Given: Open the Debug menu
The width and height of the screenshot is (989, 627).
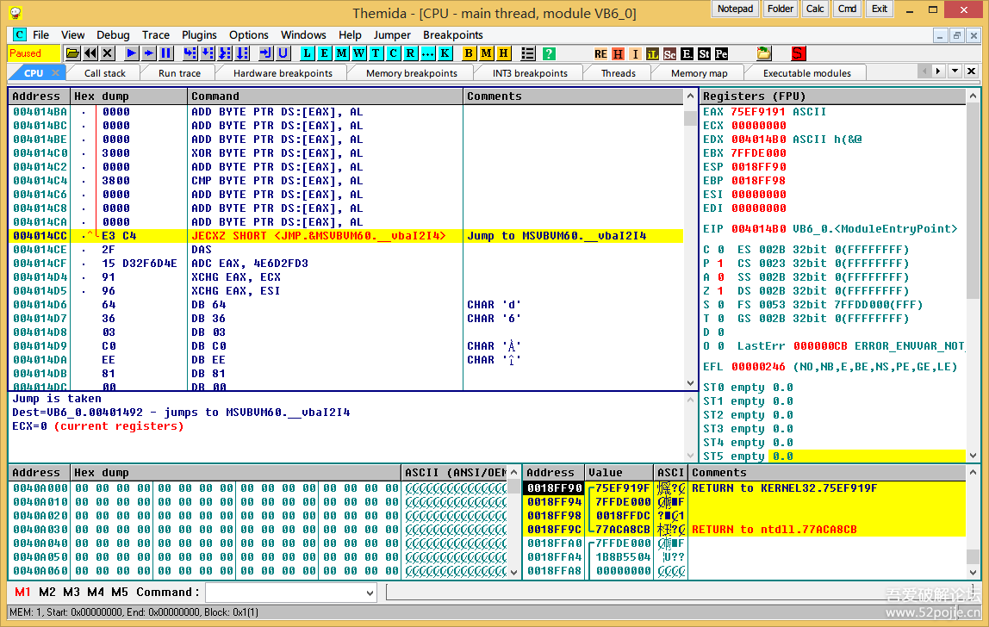Looking at the screenshot, I should tap(113, 34).
